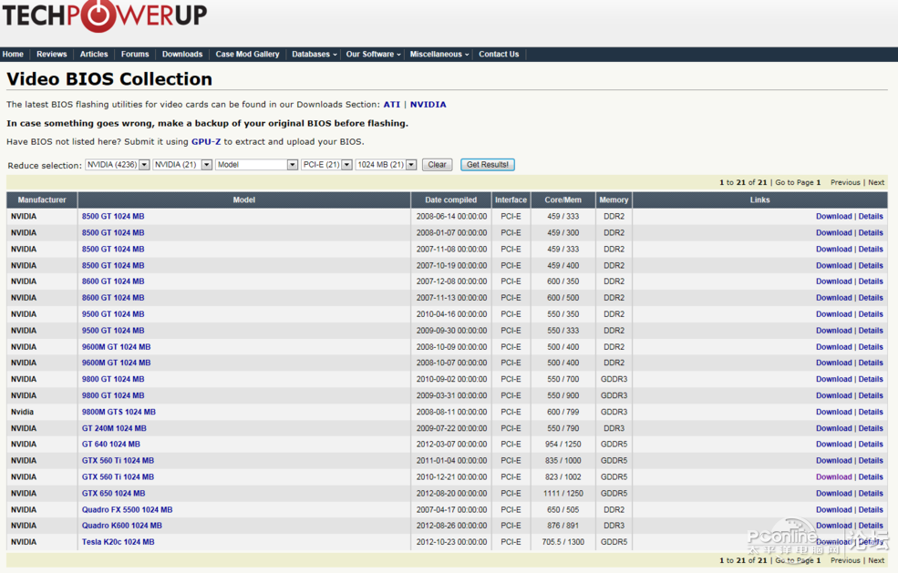898x573 pixels.
Task: Open the GTX 650 1024 MB entry
Action: (x=113, y=494)
